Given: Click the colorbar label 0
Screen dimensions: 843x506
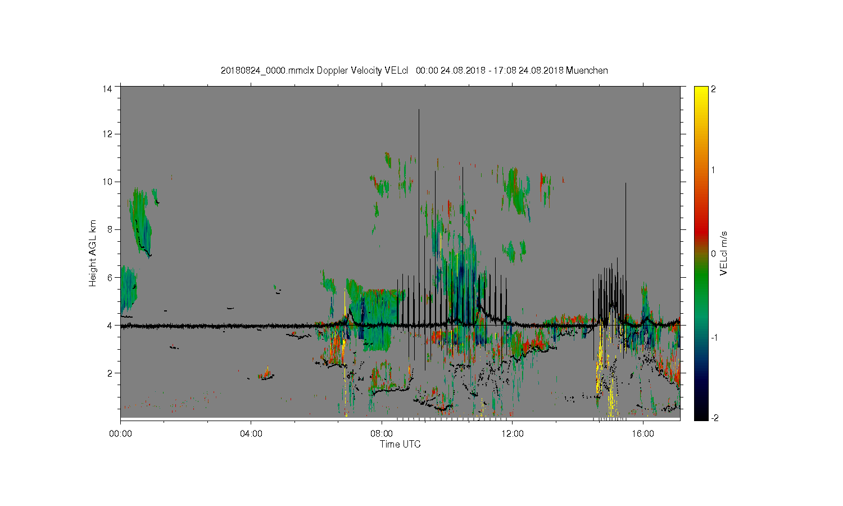Looking at the screenshot, I should tap(714, 254).
